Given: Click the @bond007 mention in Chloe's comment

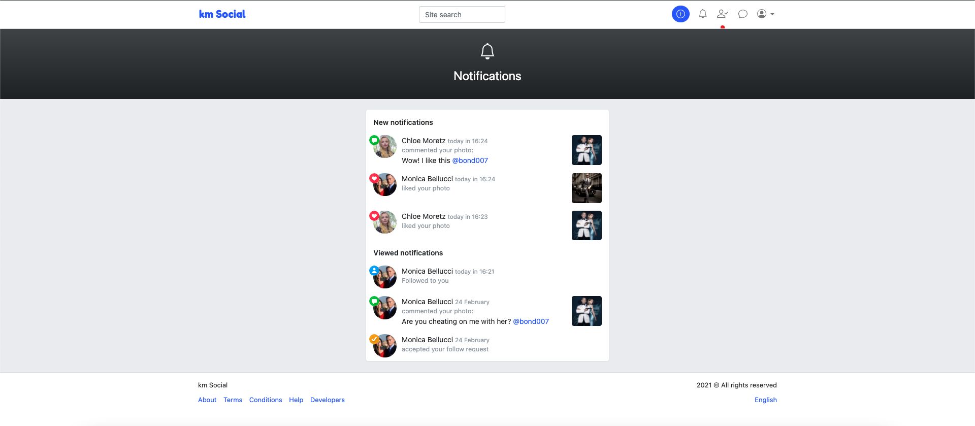Looking at the screenshot, I should (470, 160).
